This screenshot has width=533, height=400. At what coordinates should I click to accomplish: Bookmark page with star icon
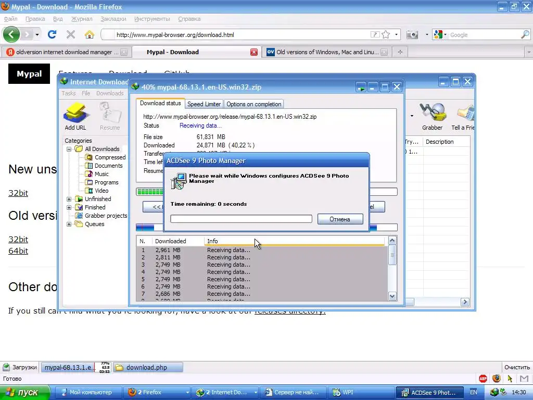(x=386, y=34)
